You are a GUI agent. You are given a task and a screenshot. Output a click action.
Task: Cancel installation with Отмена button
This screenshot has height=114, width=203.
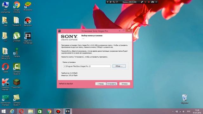125,84
